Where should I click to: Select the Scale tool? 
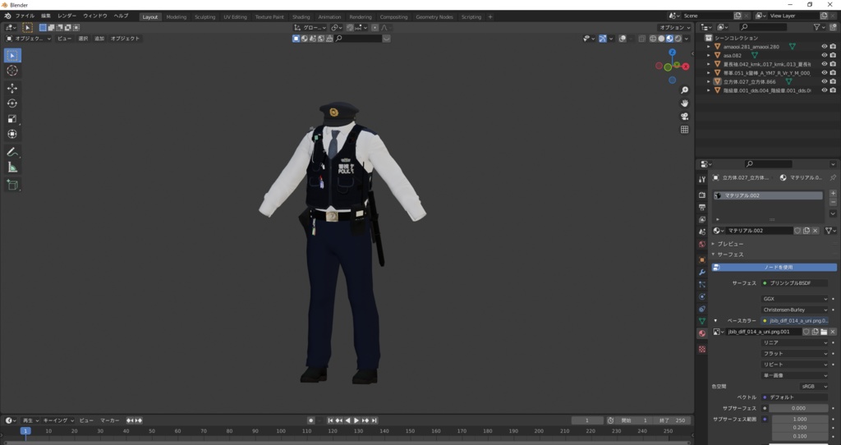point(12,119)
